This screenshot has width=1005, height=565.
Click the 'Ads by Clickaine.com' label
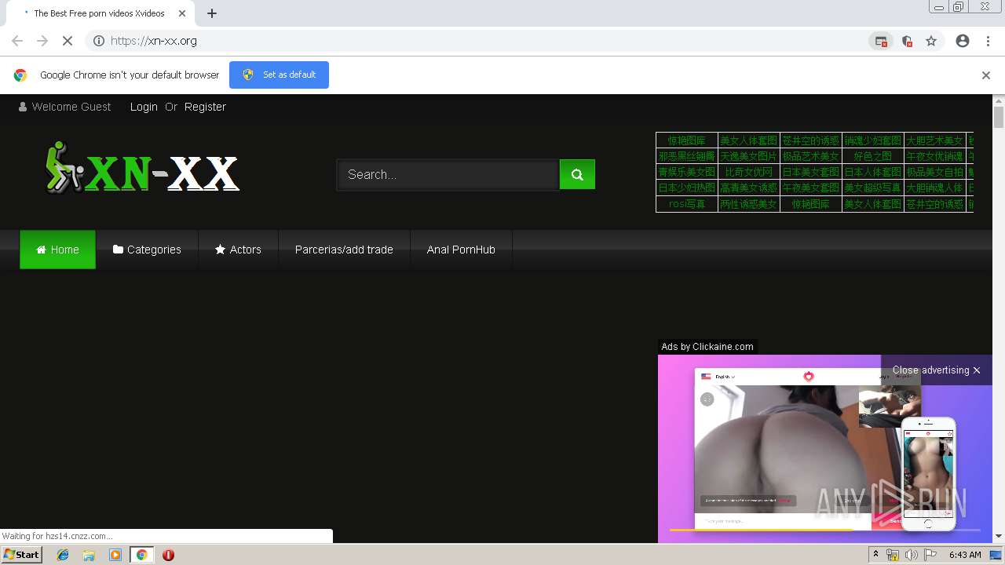(x=707, y=347)
